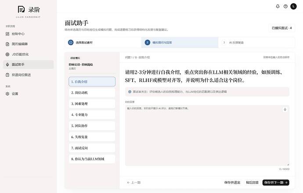Click the 投递岗位跟进 clipboard icon
The image size is (303, 193).
click(7, 75)
